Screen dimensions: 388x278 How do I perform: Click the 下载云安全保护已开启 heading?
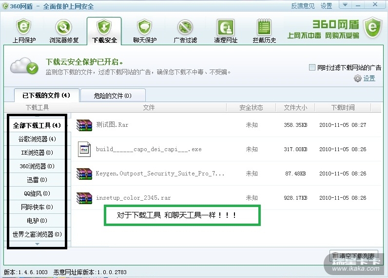84,62
